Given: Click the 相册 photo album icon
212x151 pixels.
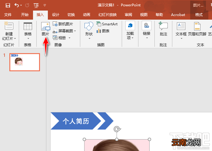Looking at the screenshot, I should point(55,38).
